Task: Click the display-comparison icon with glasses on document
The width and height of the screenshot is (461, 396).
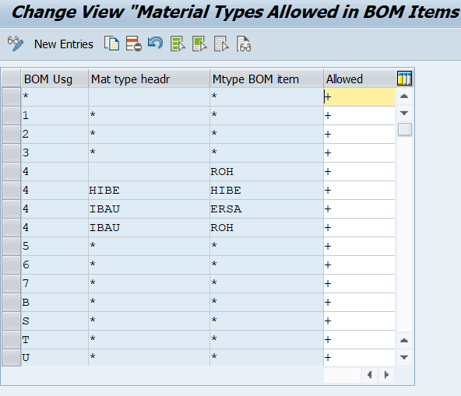Action: tap(244, 44)
